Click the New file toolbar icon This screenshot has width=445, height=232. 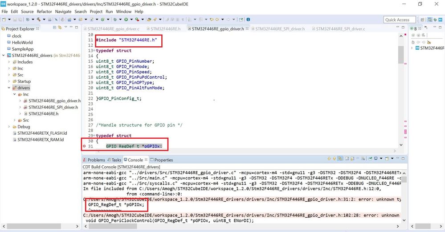(x=4, y=20)
